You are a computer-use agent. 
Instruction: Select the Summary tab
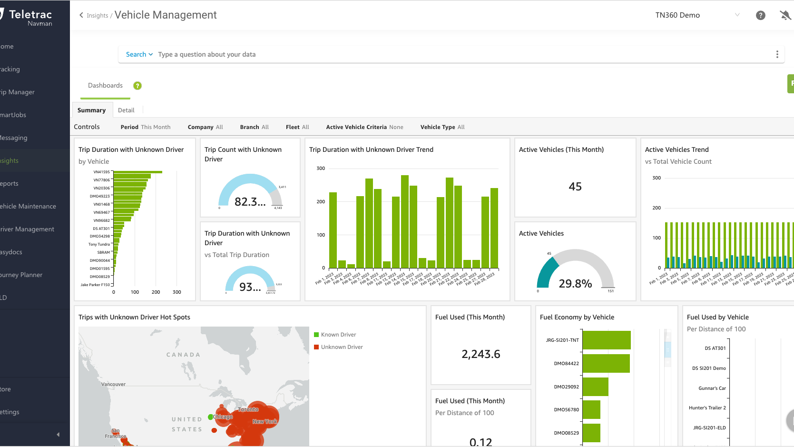point(91,110)
